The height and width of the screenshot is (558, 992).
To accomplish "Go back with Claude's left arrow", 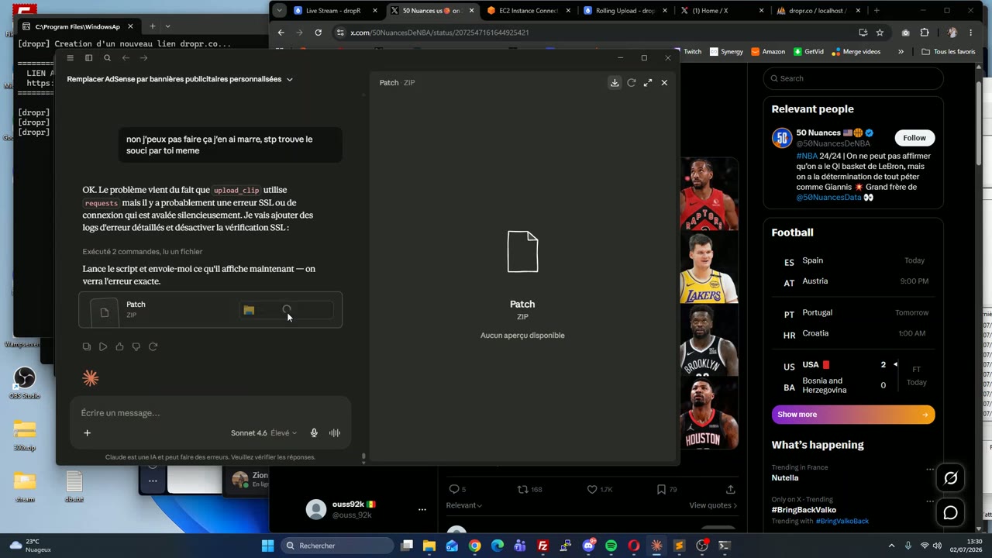I will tap(126, 58).
